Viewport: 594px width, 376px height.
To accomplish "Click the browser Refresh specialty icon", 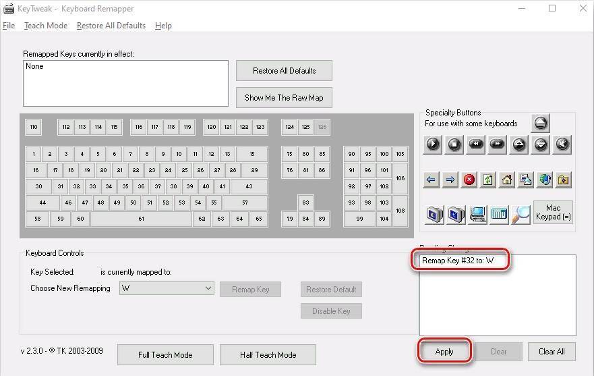I will pyautogui.click(x=488, y=180).
